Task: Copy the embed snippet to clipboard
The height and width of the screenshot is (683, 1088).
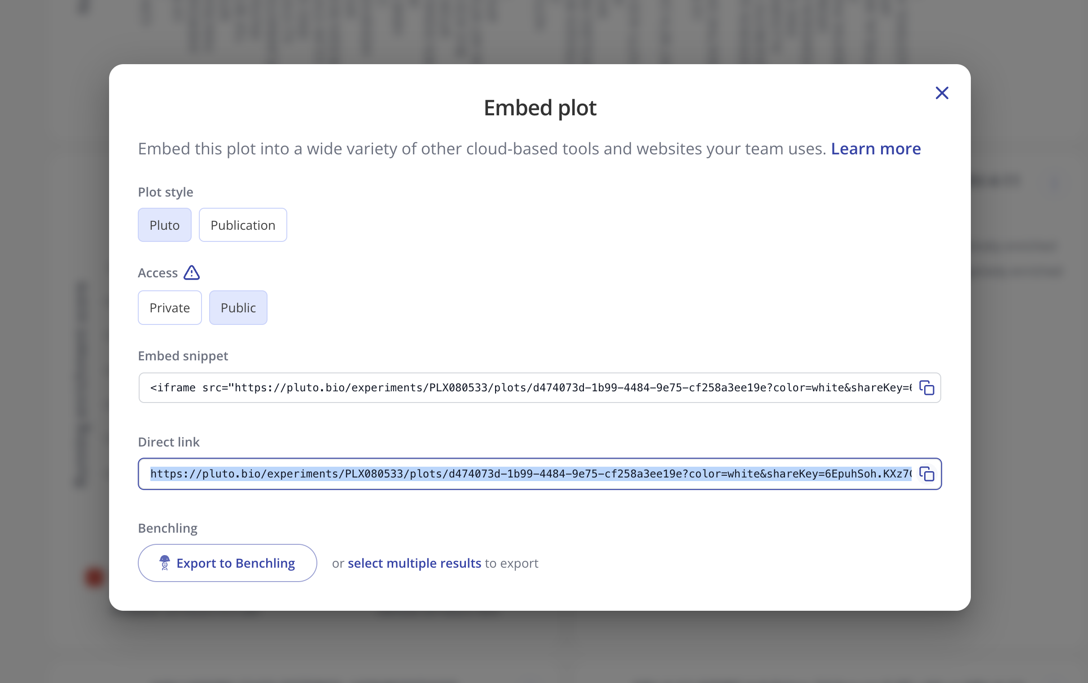Action: pyautogui.click(x=926, y=388)
